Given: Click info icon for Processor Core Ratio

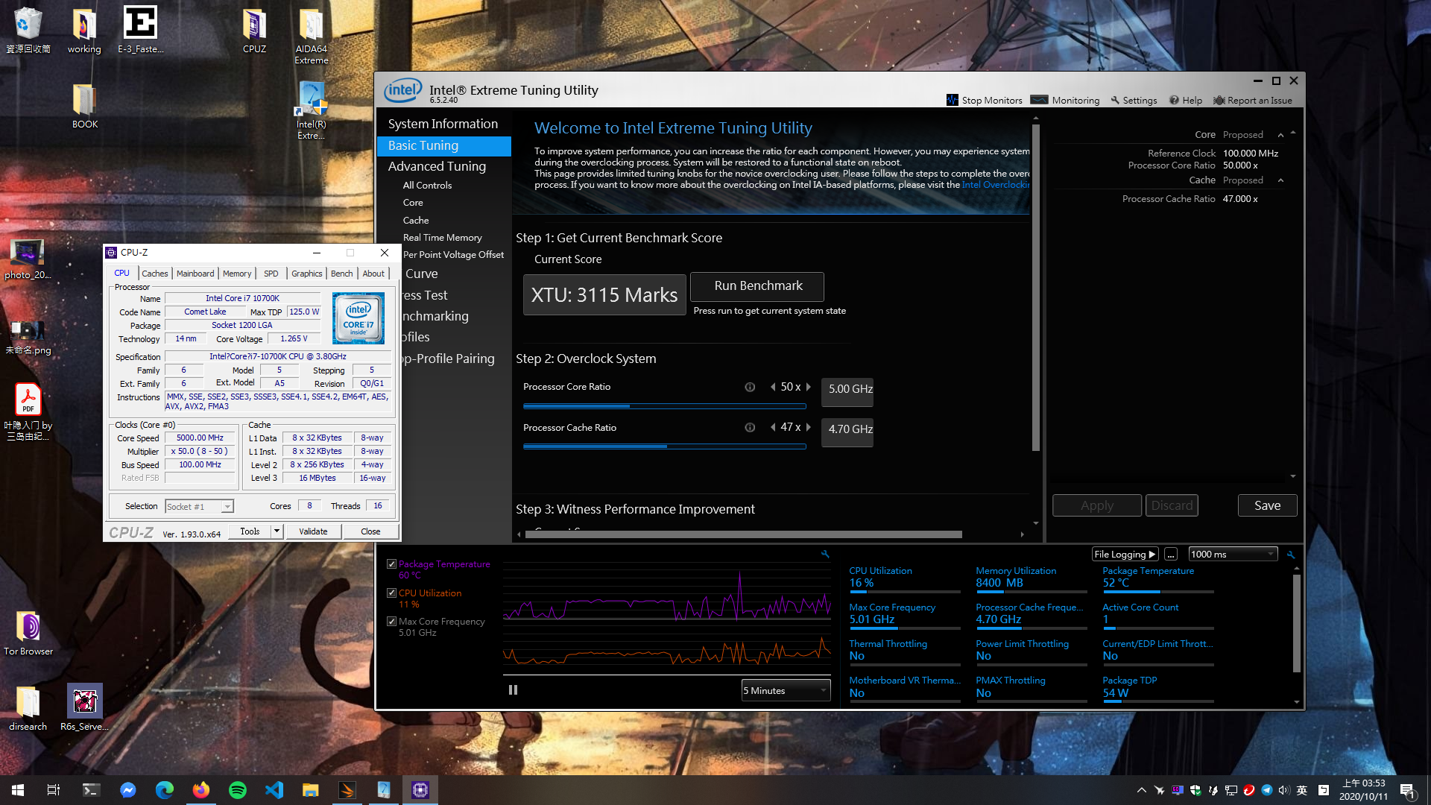Looking at the screenshot, I should click(x=750, y=387).
